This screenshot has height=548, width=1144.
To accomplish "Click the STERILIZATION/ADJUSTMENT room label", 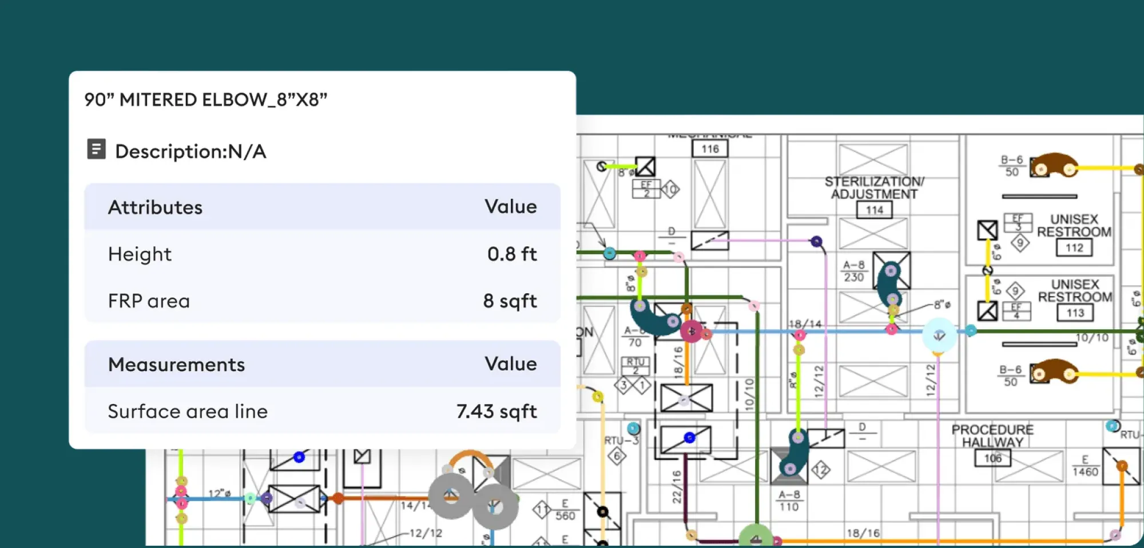I will [x=874, y=187].
